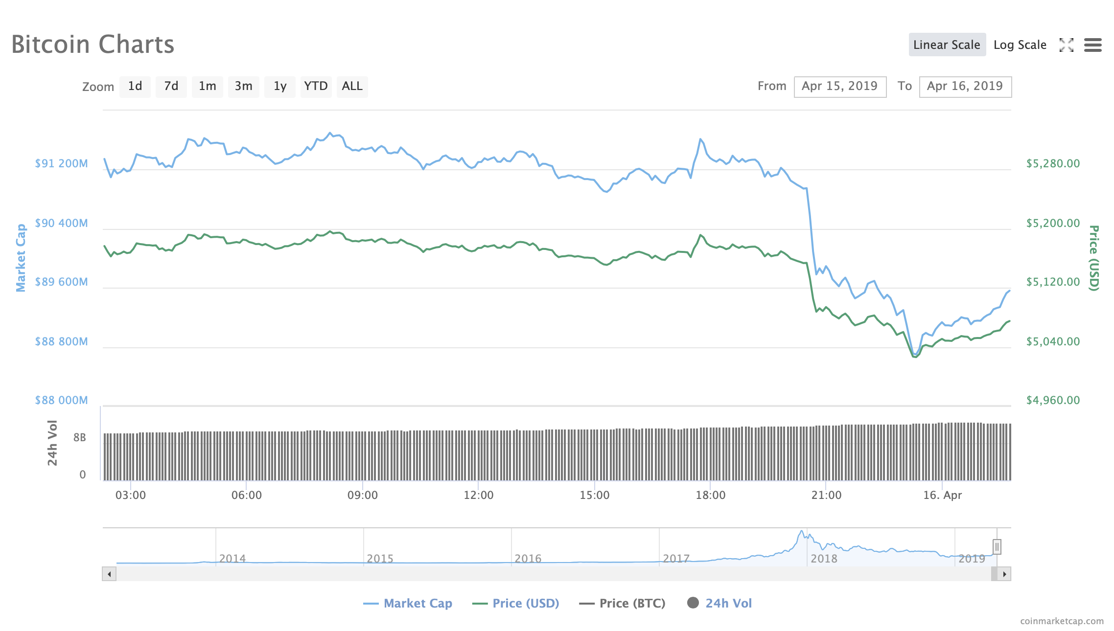
Task: Select the 1d zoom range
Action: pos(135,87)
